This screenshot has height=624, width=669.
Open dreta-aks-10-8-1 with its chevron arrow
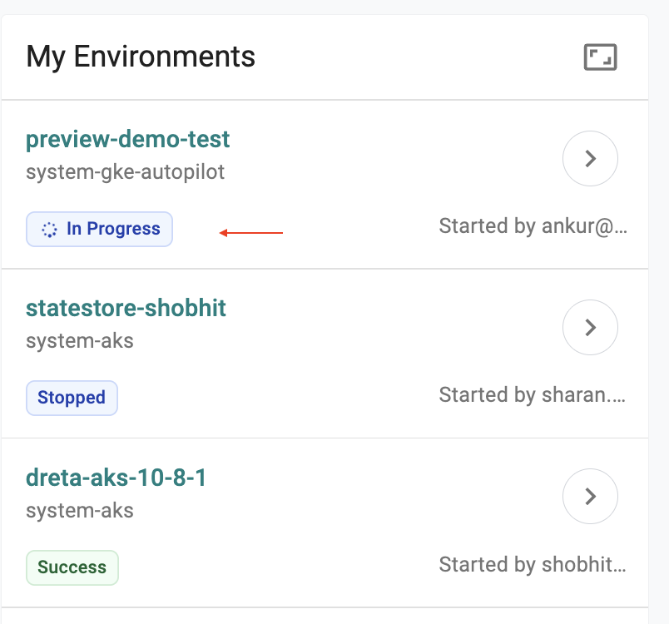(x=590, y=497)
